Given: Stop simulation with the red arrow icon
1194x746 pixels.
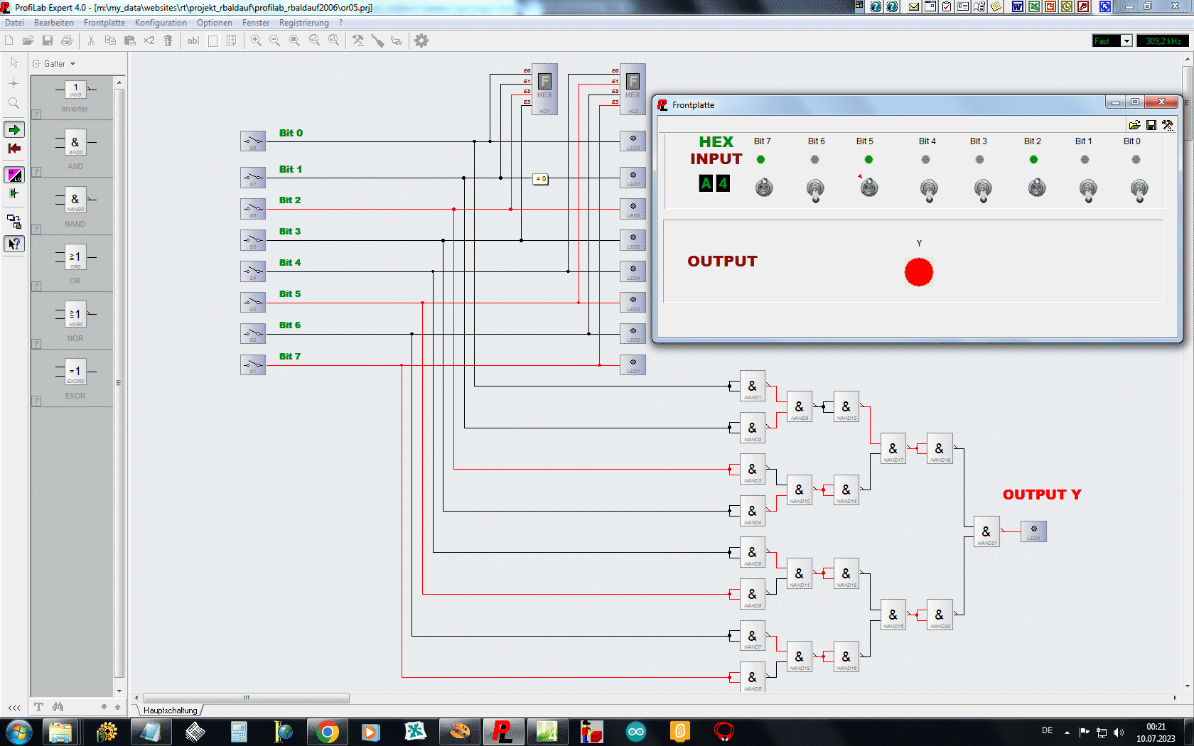Looking at the screenshot, I should coord(14,148).
